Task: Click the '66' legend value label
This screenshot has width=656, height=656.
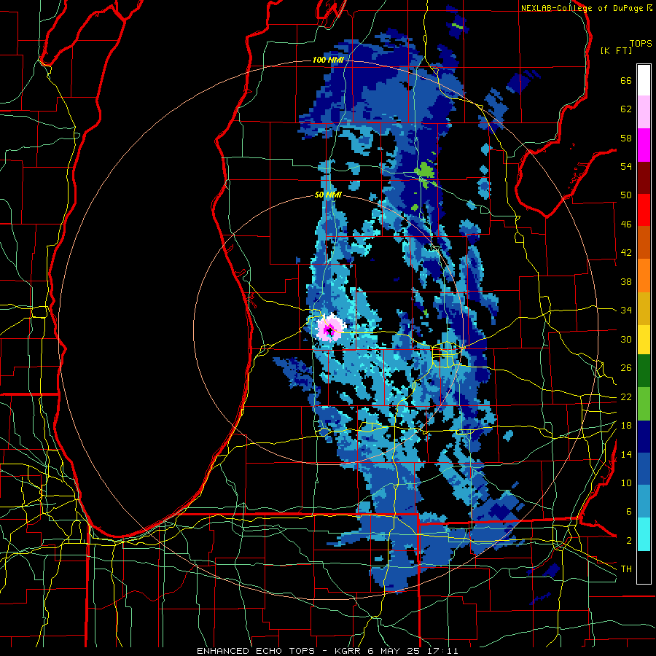Action: 626,81
